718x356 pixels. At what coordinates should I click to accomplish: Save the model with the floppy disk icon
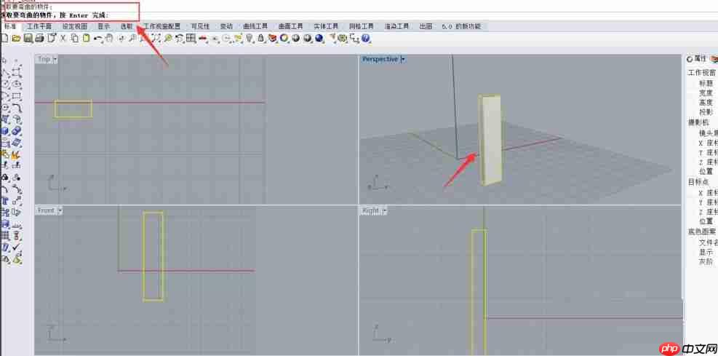pyautogui.click(x=28, y=38)
